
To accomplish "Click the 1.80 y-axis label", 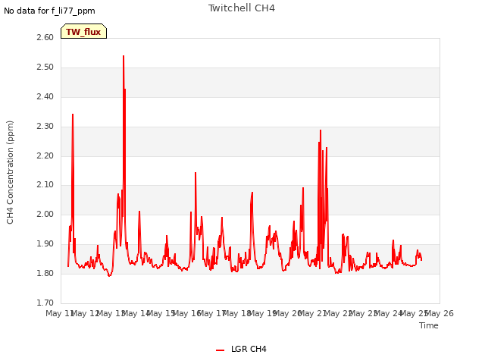I will click(x=45, y=273).
